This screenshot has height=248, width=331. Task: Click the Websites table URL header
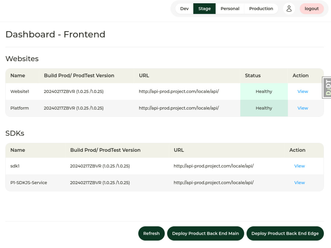[144, 75]
